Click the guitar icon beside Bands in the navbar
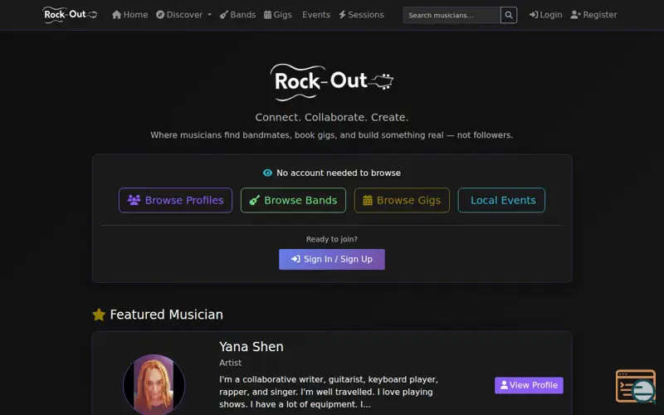664x415 pixels. tap(224, 15)
